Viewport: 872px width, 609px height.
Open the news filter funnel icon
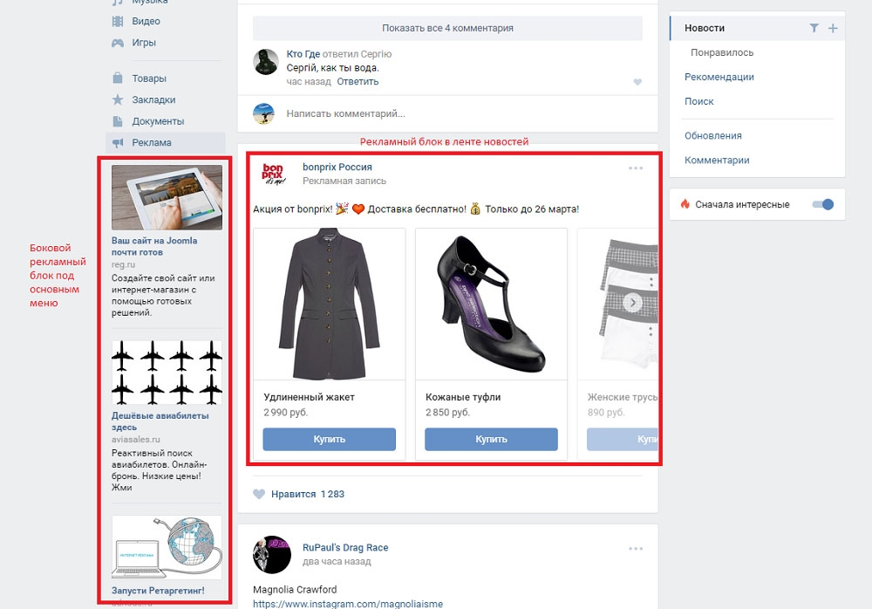click(814, 28)
